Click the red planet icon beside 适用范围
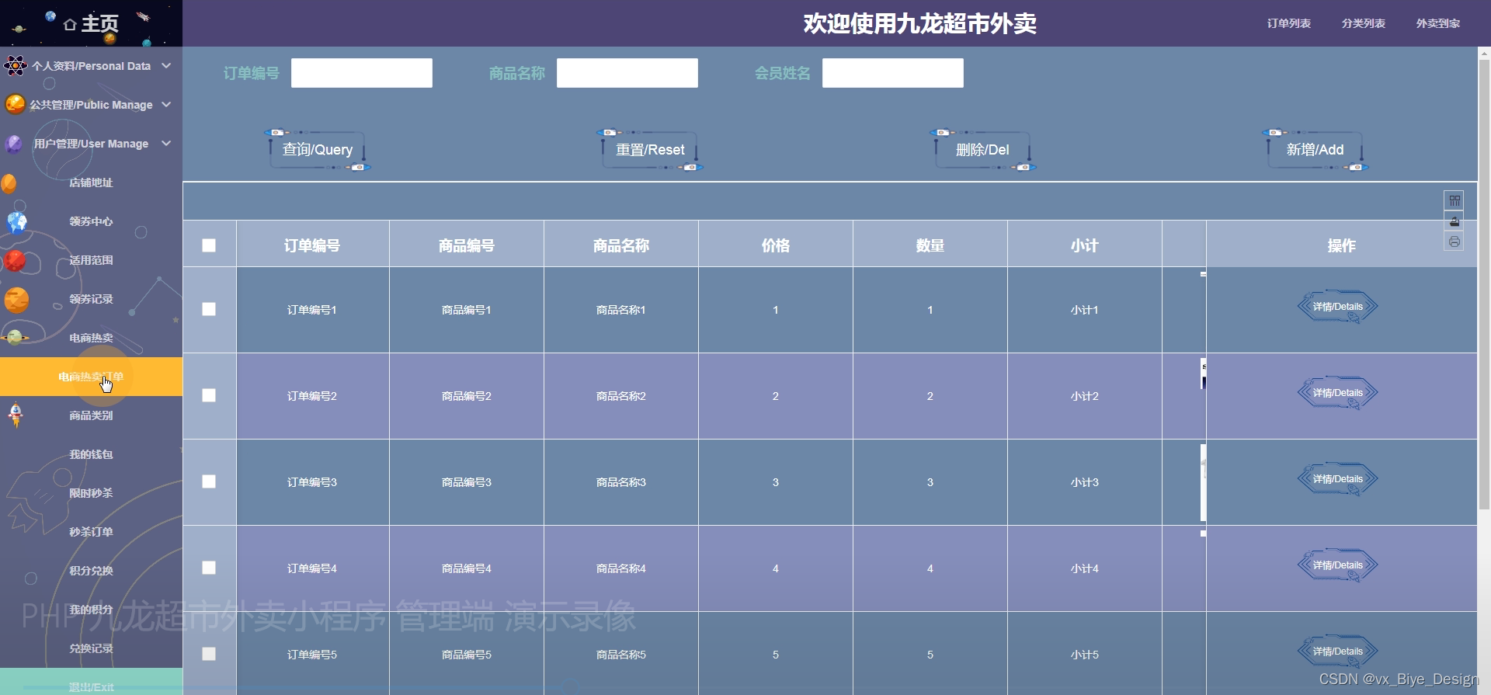This screenshot has width=1491, height=695. click(15, 260)
